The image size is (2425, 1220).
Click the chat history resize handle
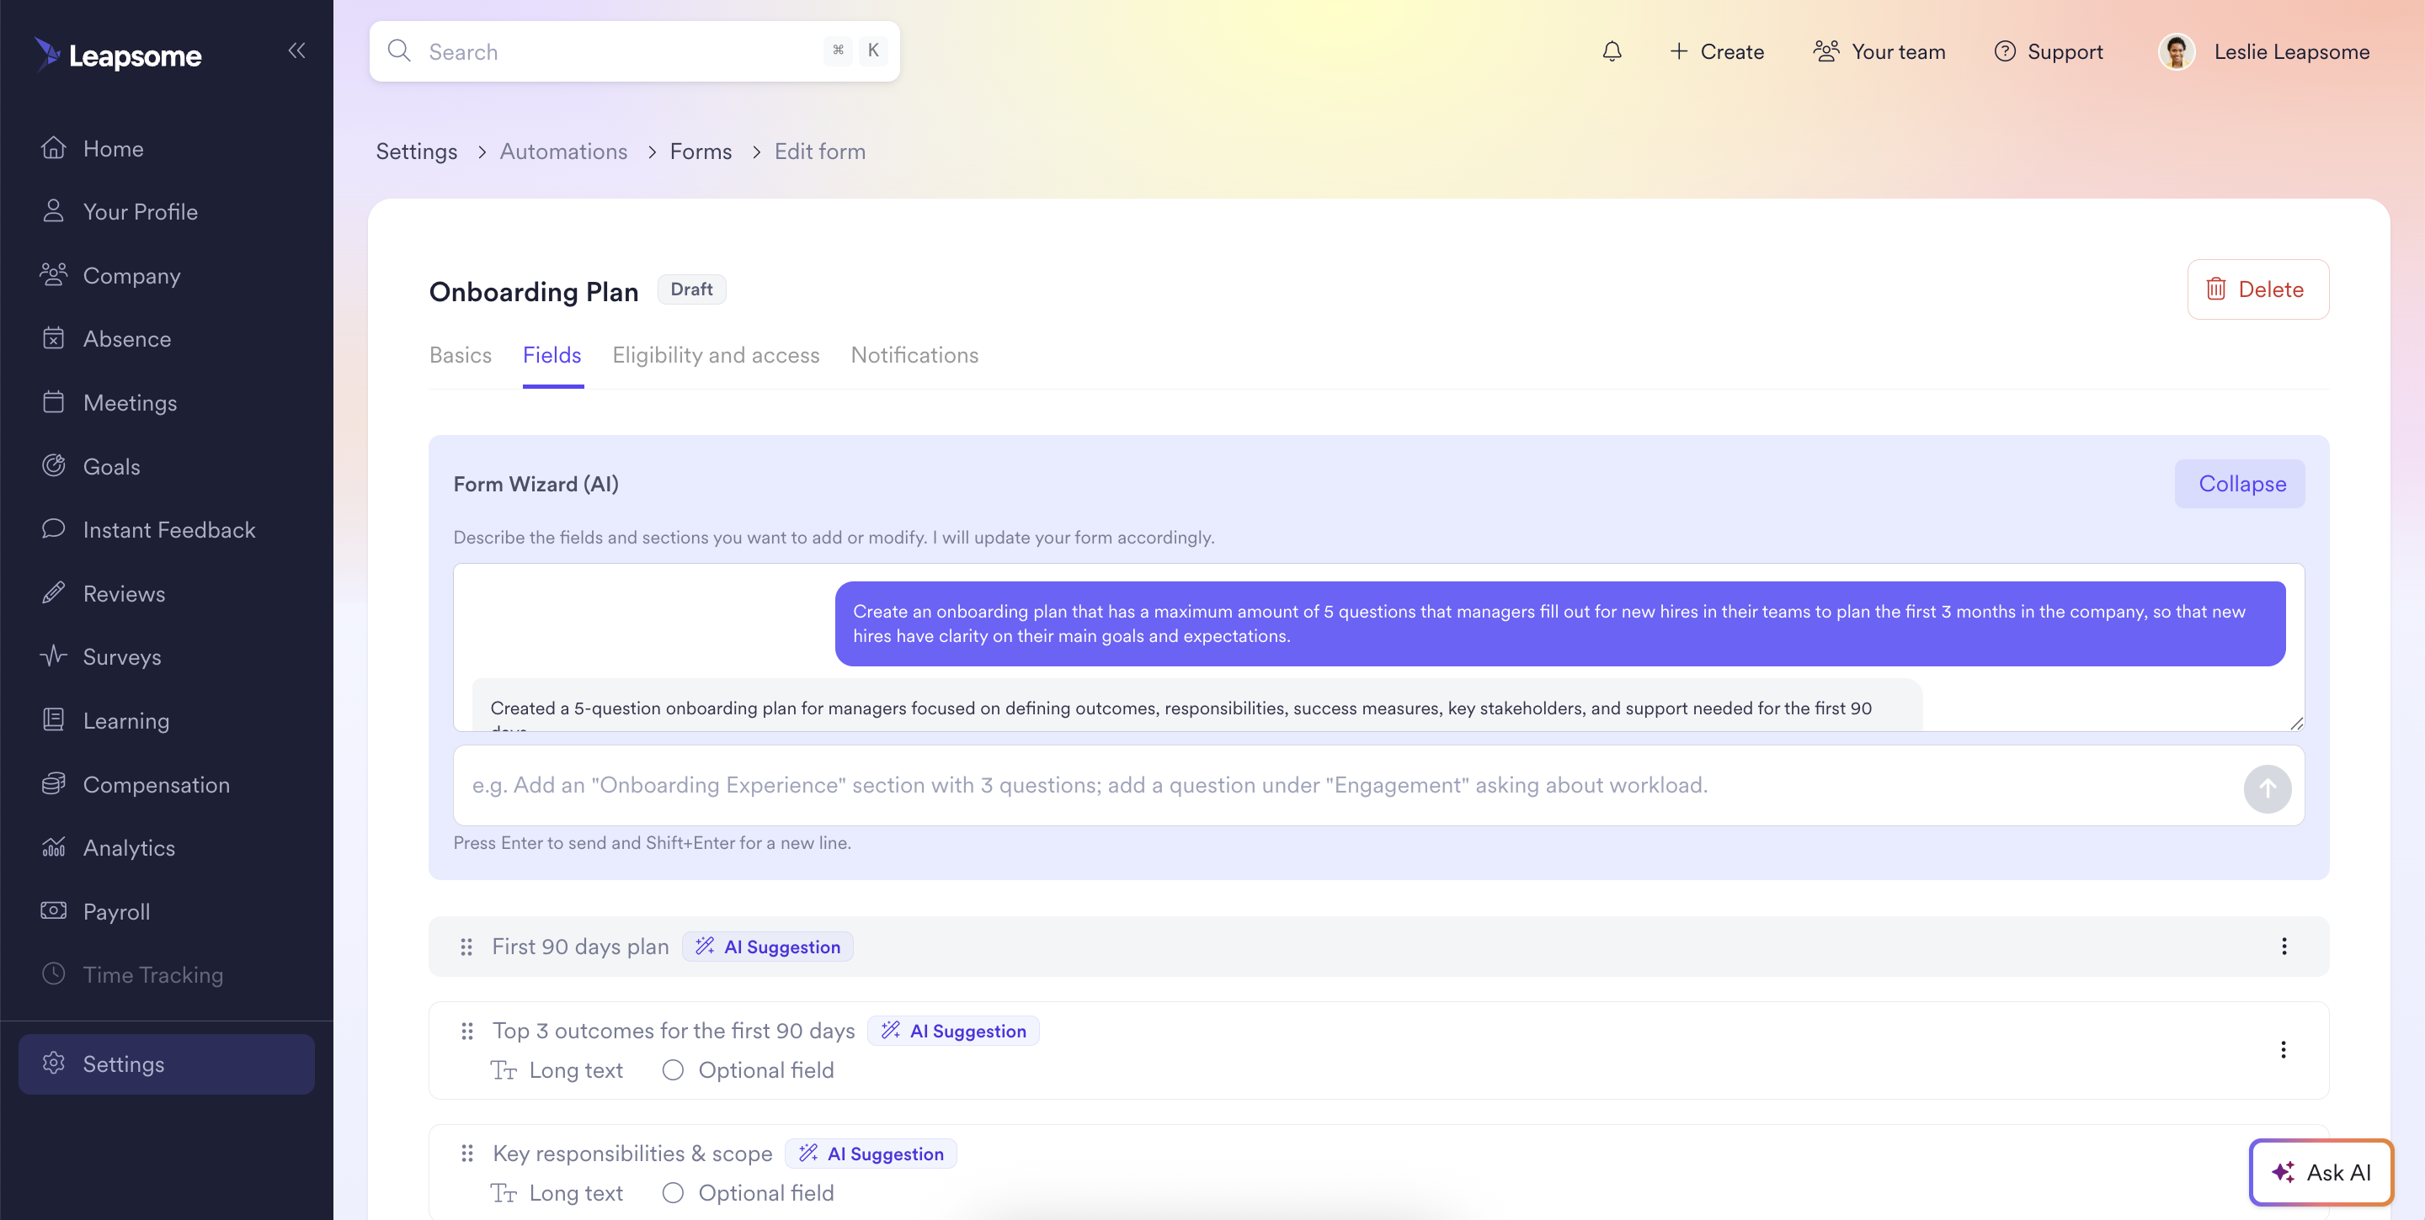(x=2296, y=723)
